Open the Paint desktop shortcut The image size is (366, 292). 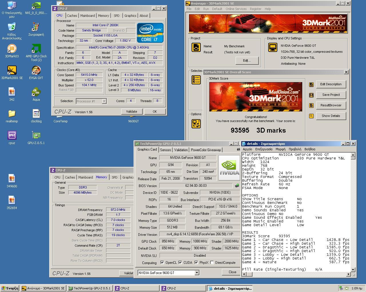[36, 27]
